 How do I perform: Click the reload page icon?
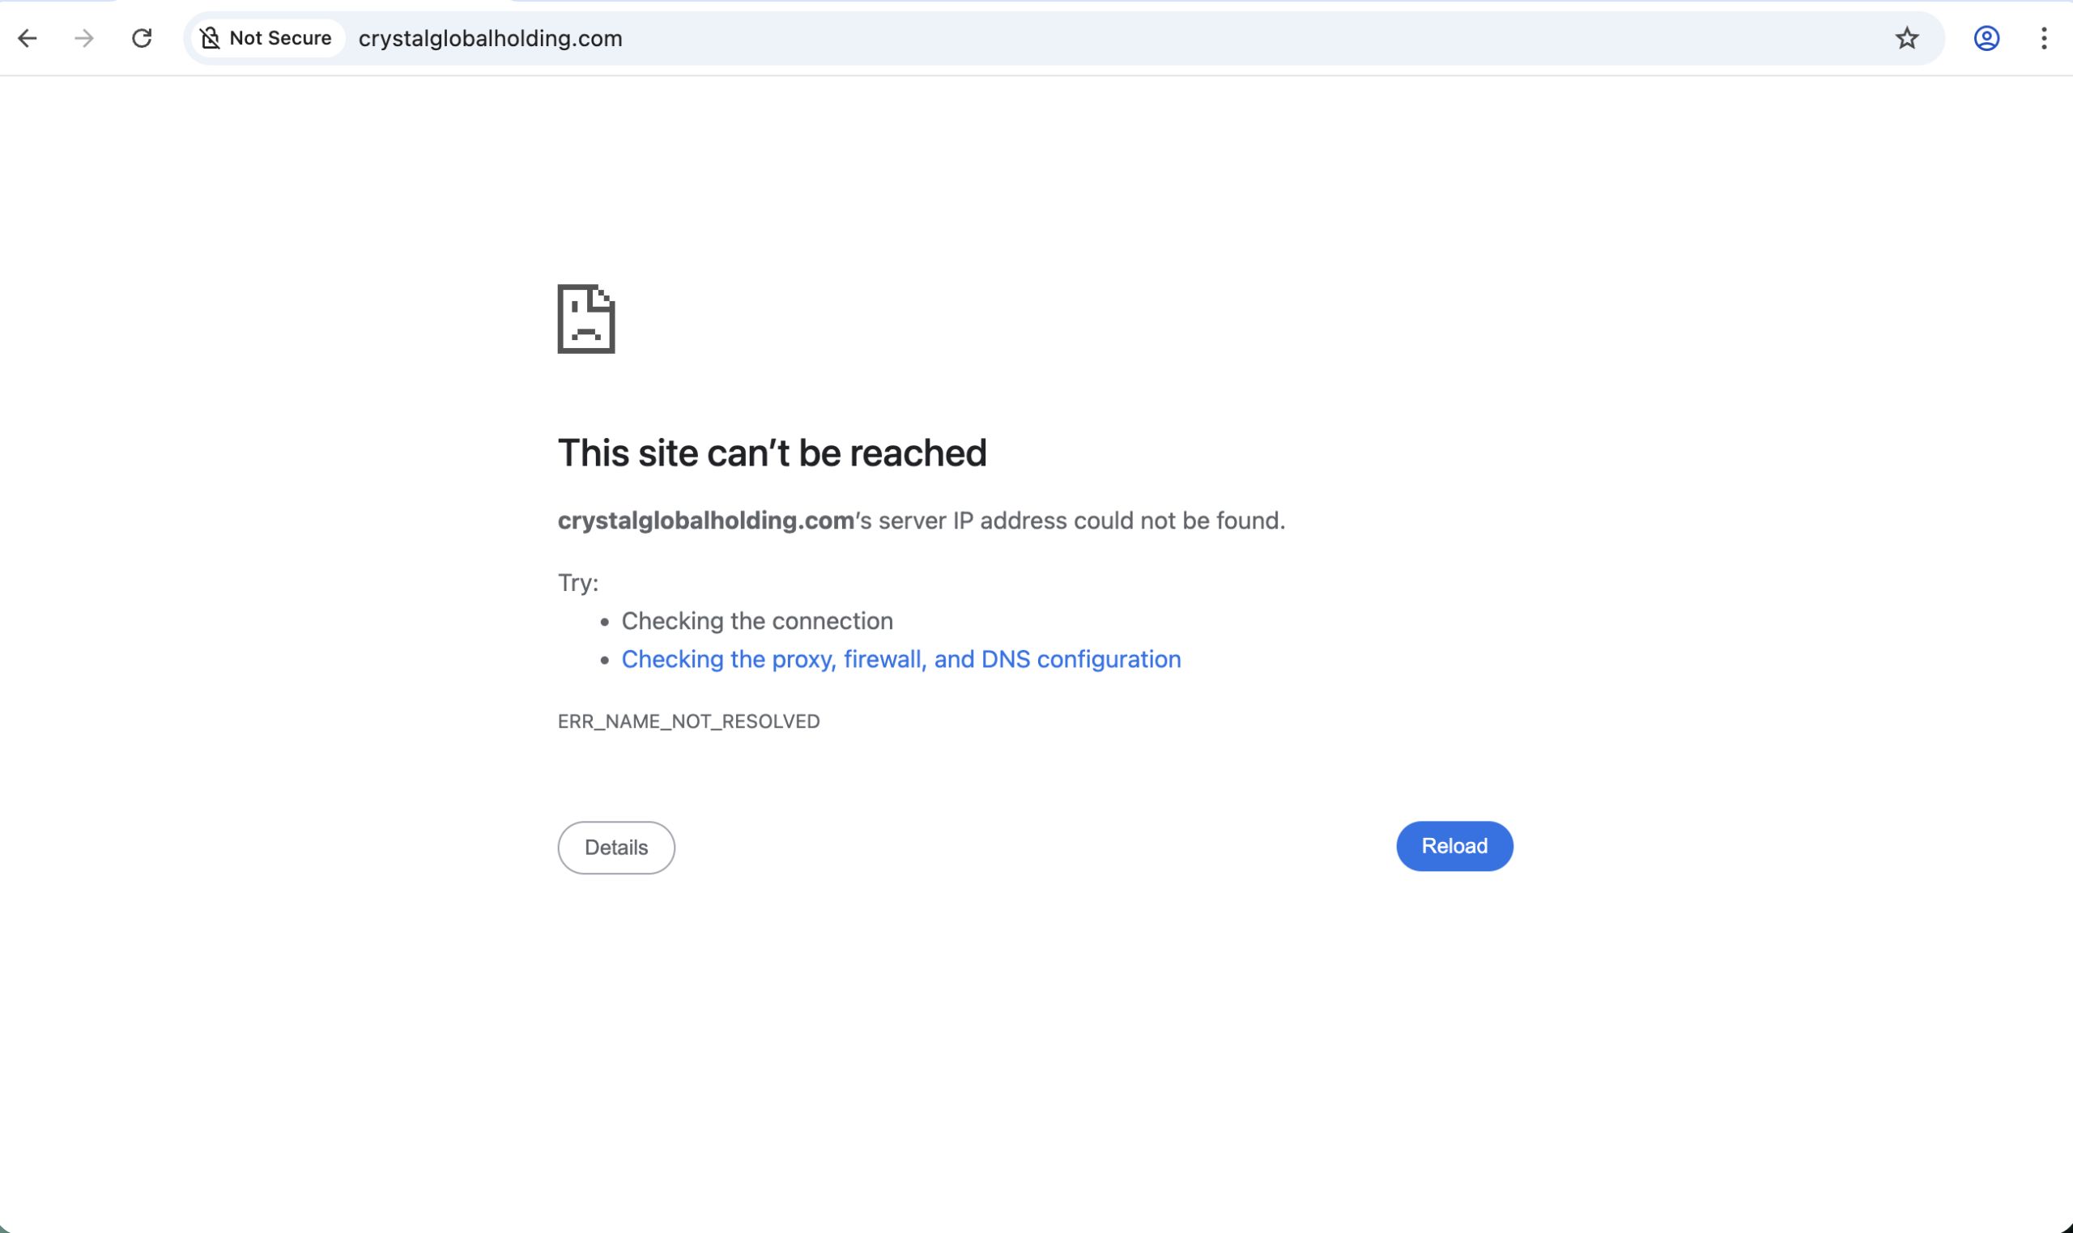(140, 38)
